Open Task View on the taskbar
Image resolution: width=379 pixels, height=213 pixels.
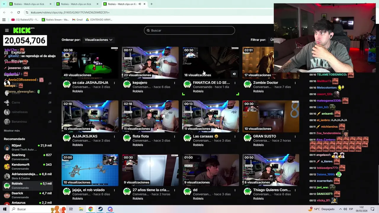tap(71, 209)
